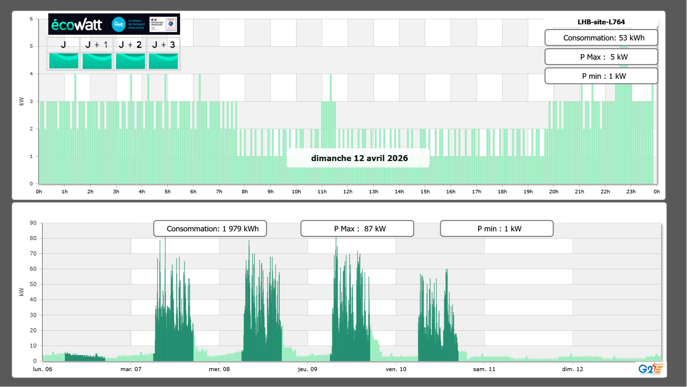Click the daily Consommation: 53 kWh box
Image resolution: width=687 pixels, height=387 pixels.
[x=601, y=38]
